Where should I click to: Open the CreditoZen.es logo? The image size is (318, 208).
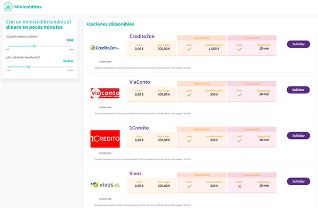tap(105, 48)
